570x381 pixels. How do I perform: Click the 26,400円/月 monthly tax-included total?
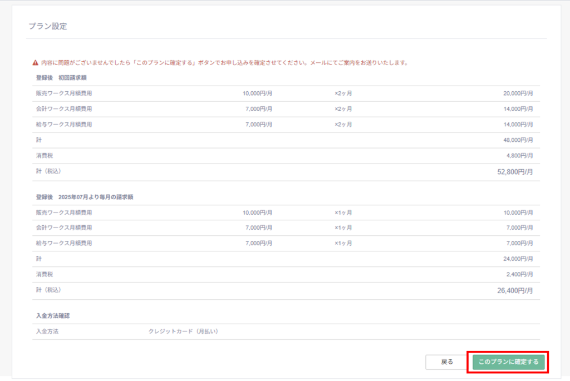click(x=515, y=290)
